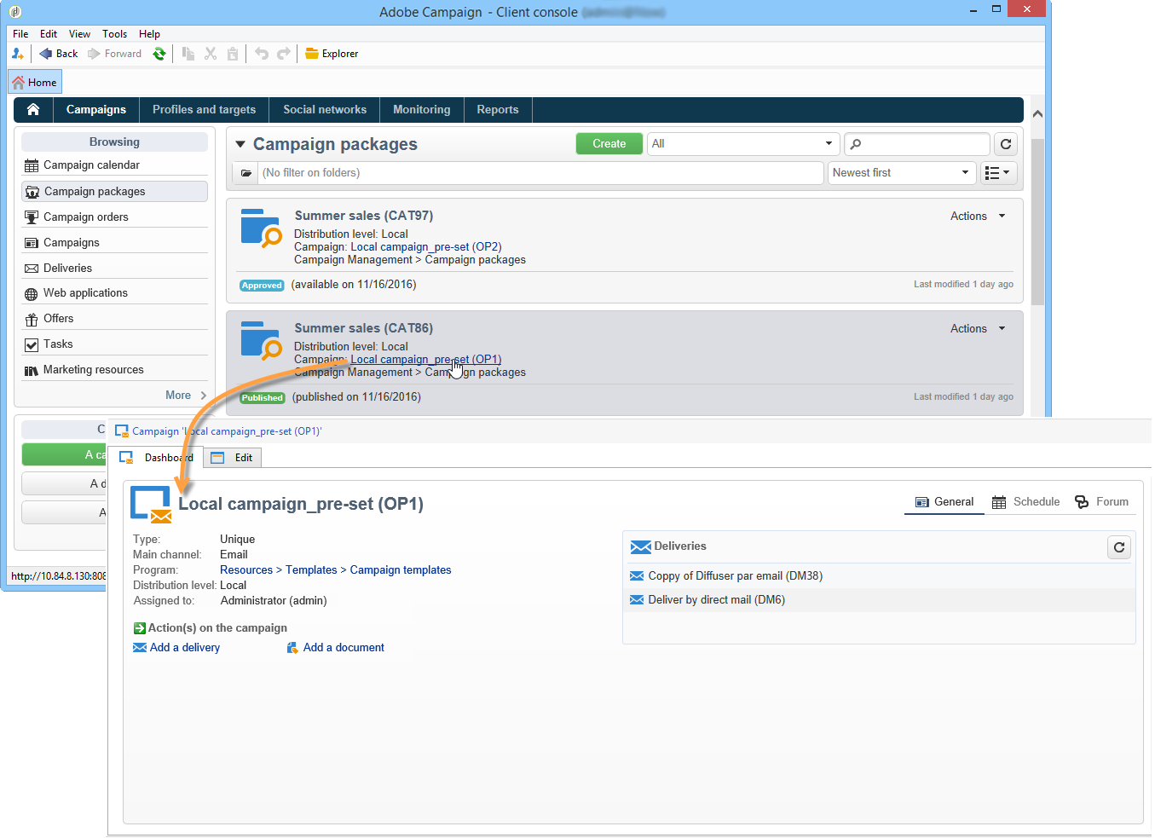This screenshot has width=1155, height=838.
Task: Click the Undo arrow icon
Action: click(262, 54)
